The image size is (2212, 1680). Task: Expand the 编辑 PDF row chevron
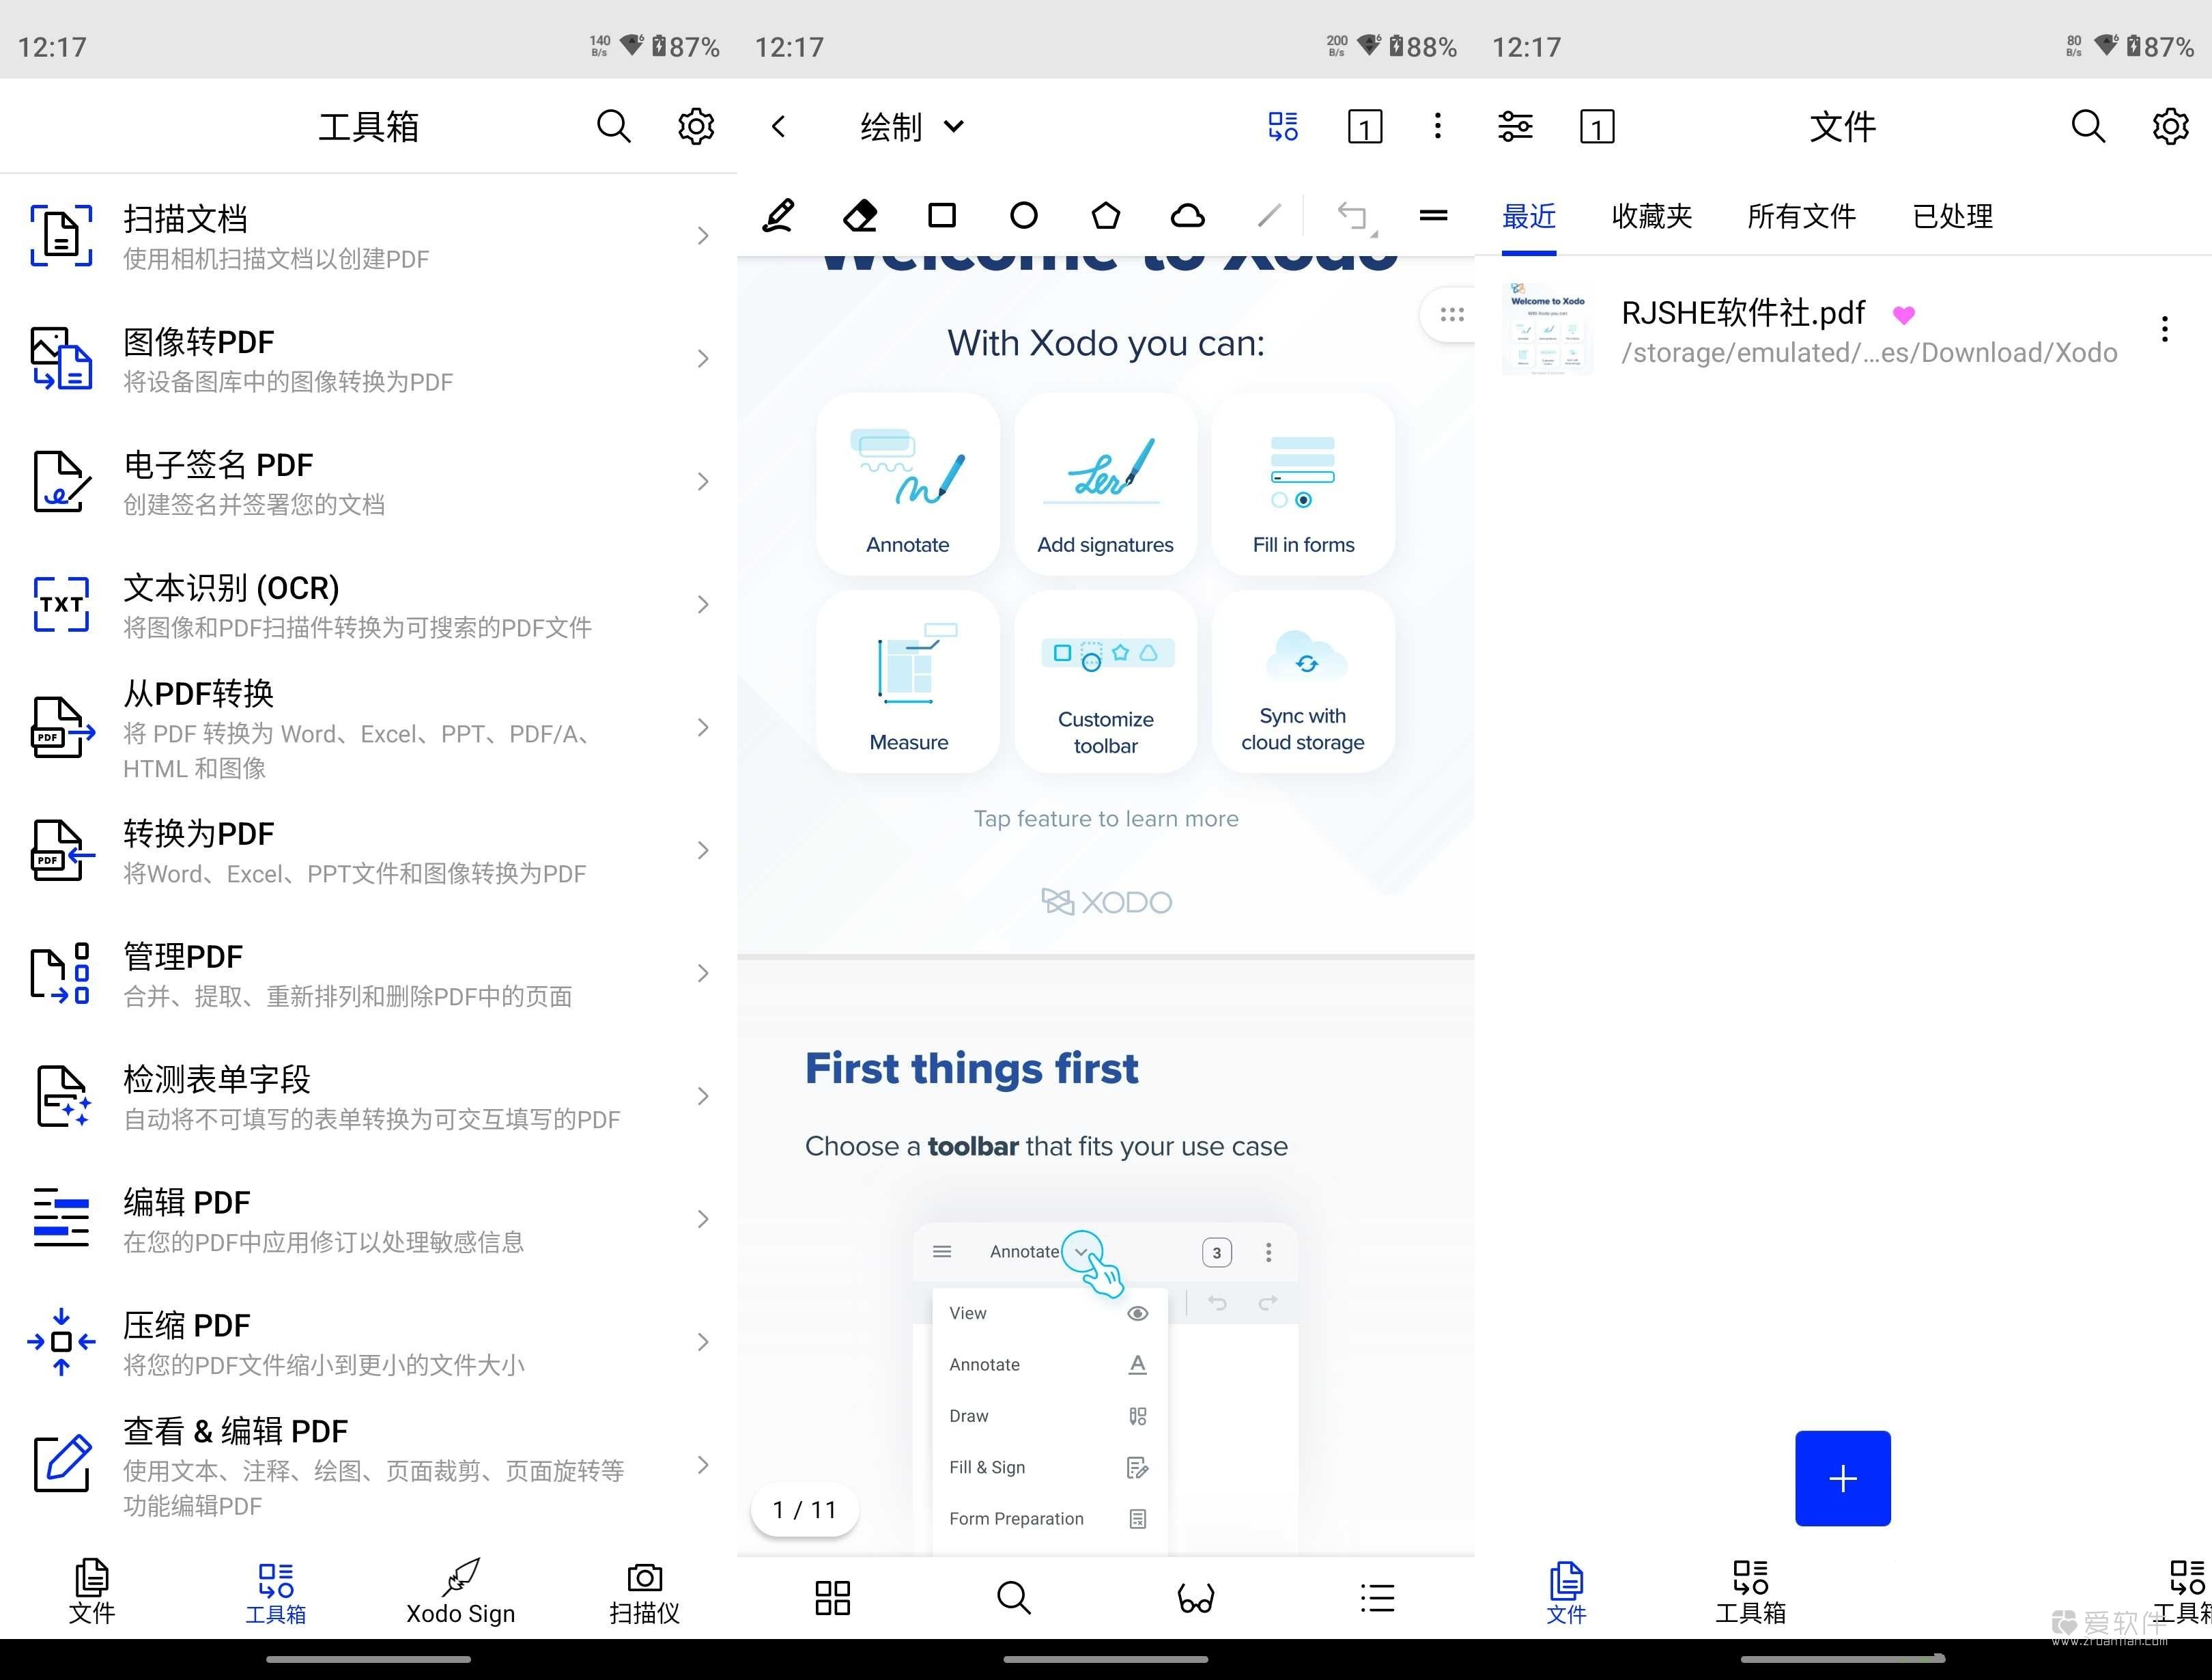point(703,1219)
